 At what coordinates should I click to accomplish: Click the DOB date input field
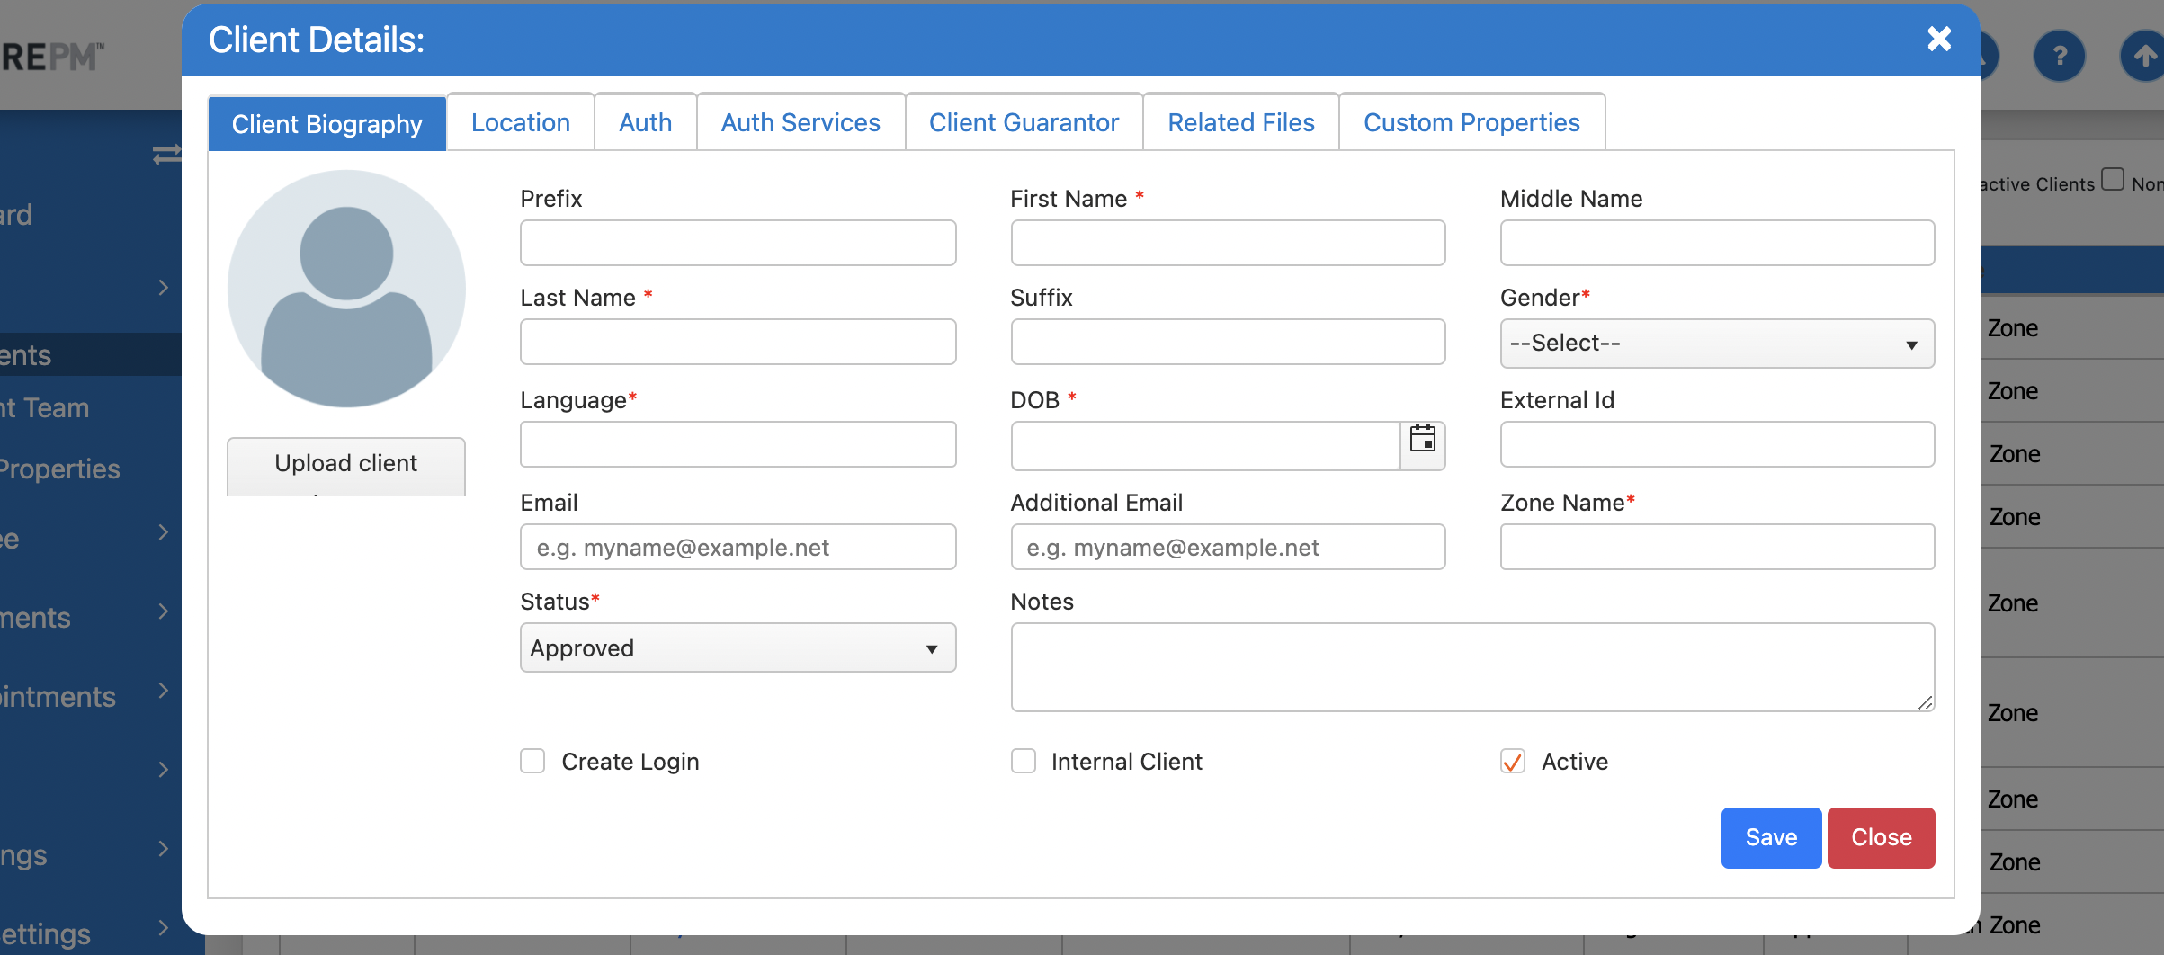pyautogui.click(x=1205, y=446)
